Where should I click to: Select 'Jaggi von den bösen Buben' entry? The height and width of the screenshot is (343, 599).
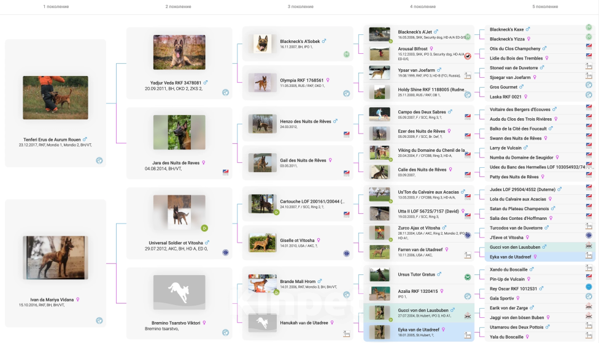pos(517,317)
